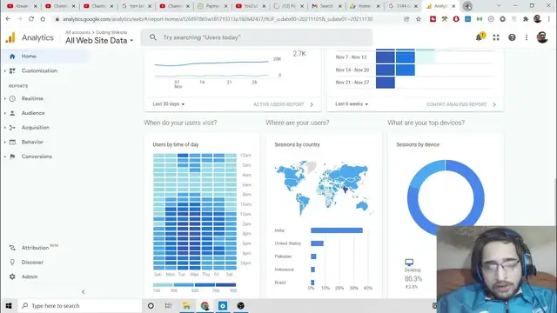557x313 pixels.
Task: Open the browser home page icon
Action: click(x=43, y=19)
